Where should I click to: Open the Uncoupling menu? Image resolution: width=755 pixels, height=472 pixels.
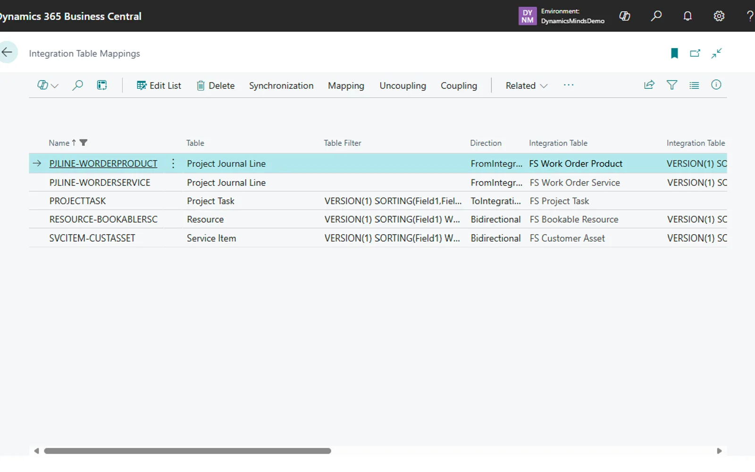[x=403, y=86]
